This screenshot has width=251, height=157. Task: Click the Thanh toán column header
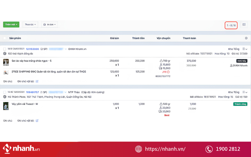click(x=189, y=38)
